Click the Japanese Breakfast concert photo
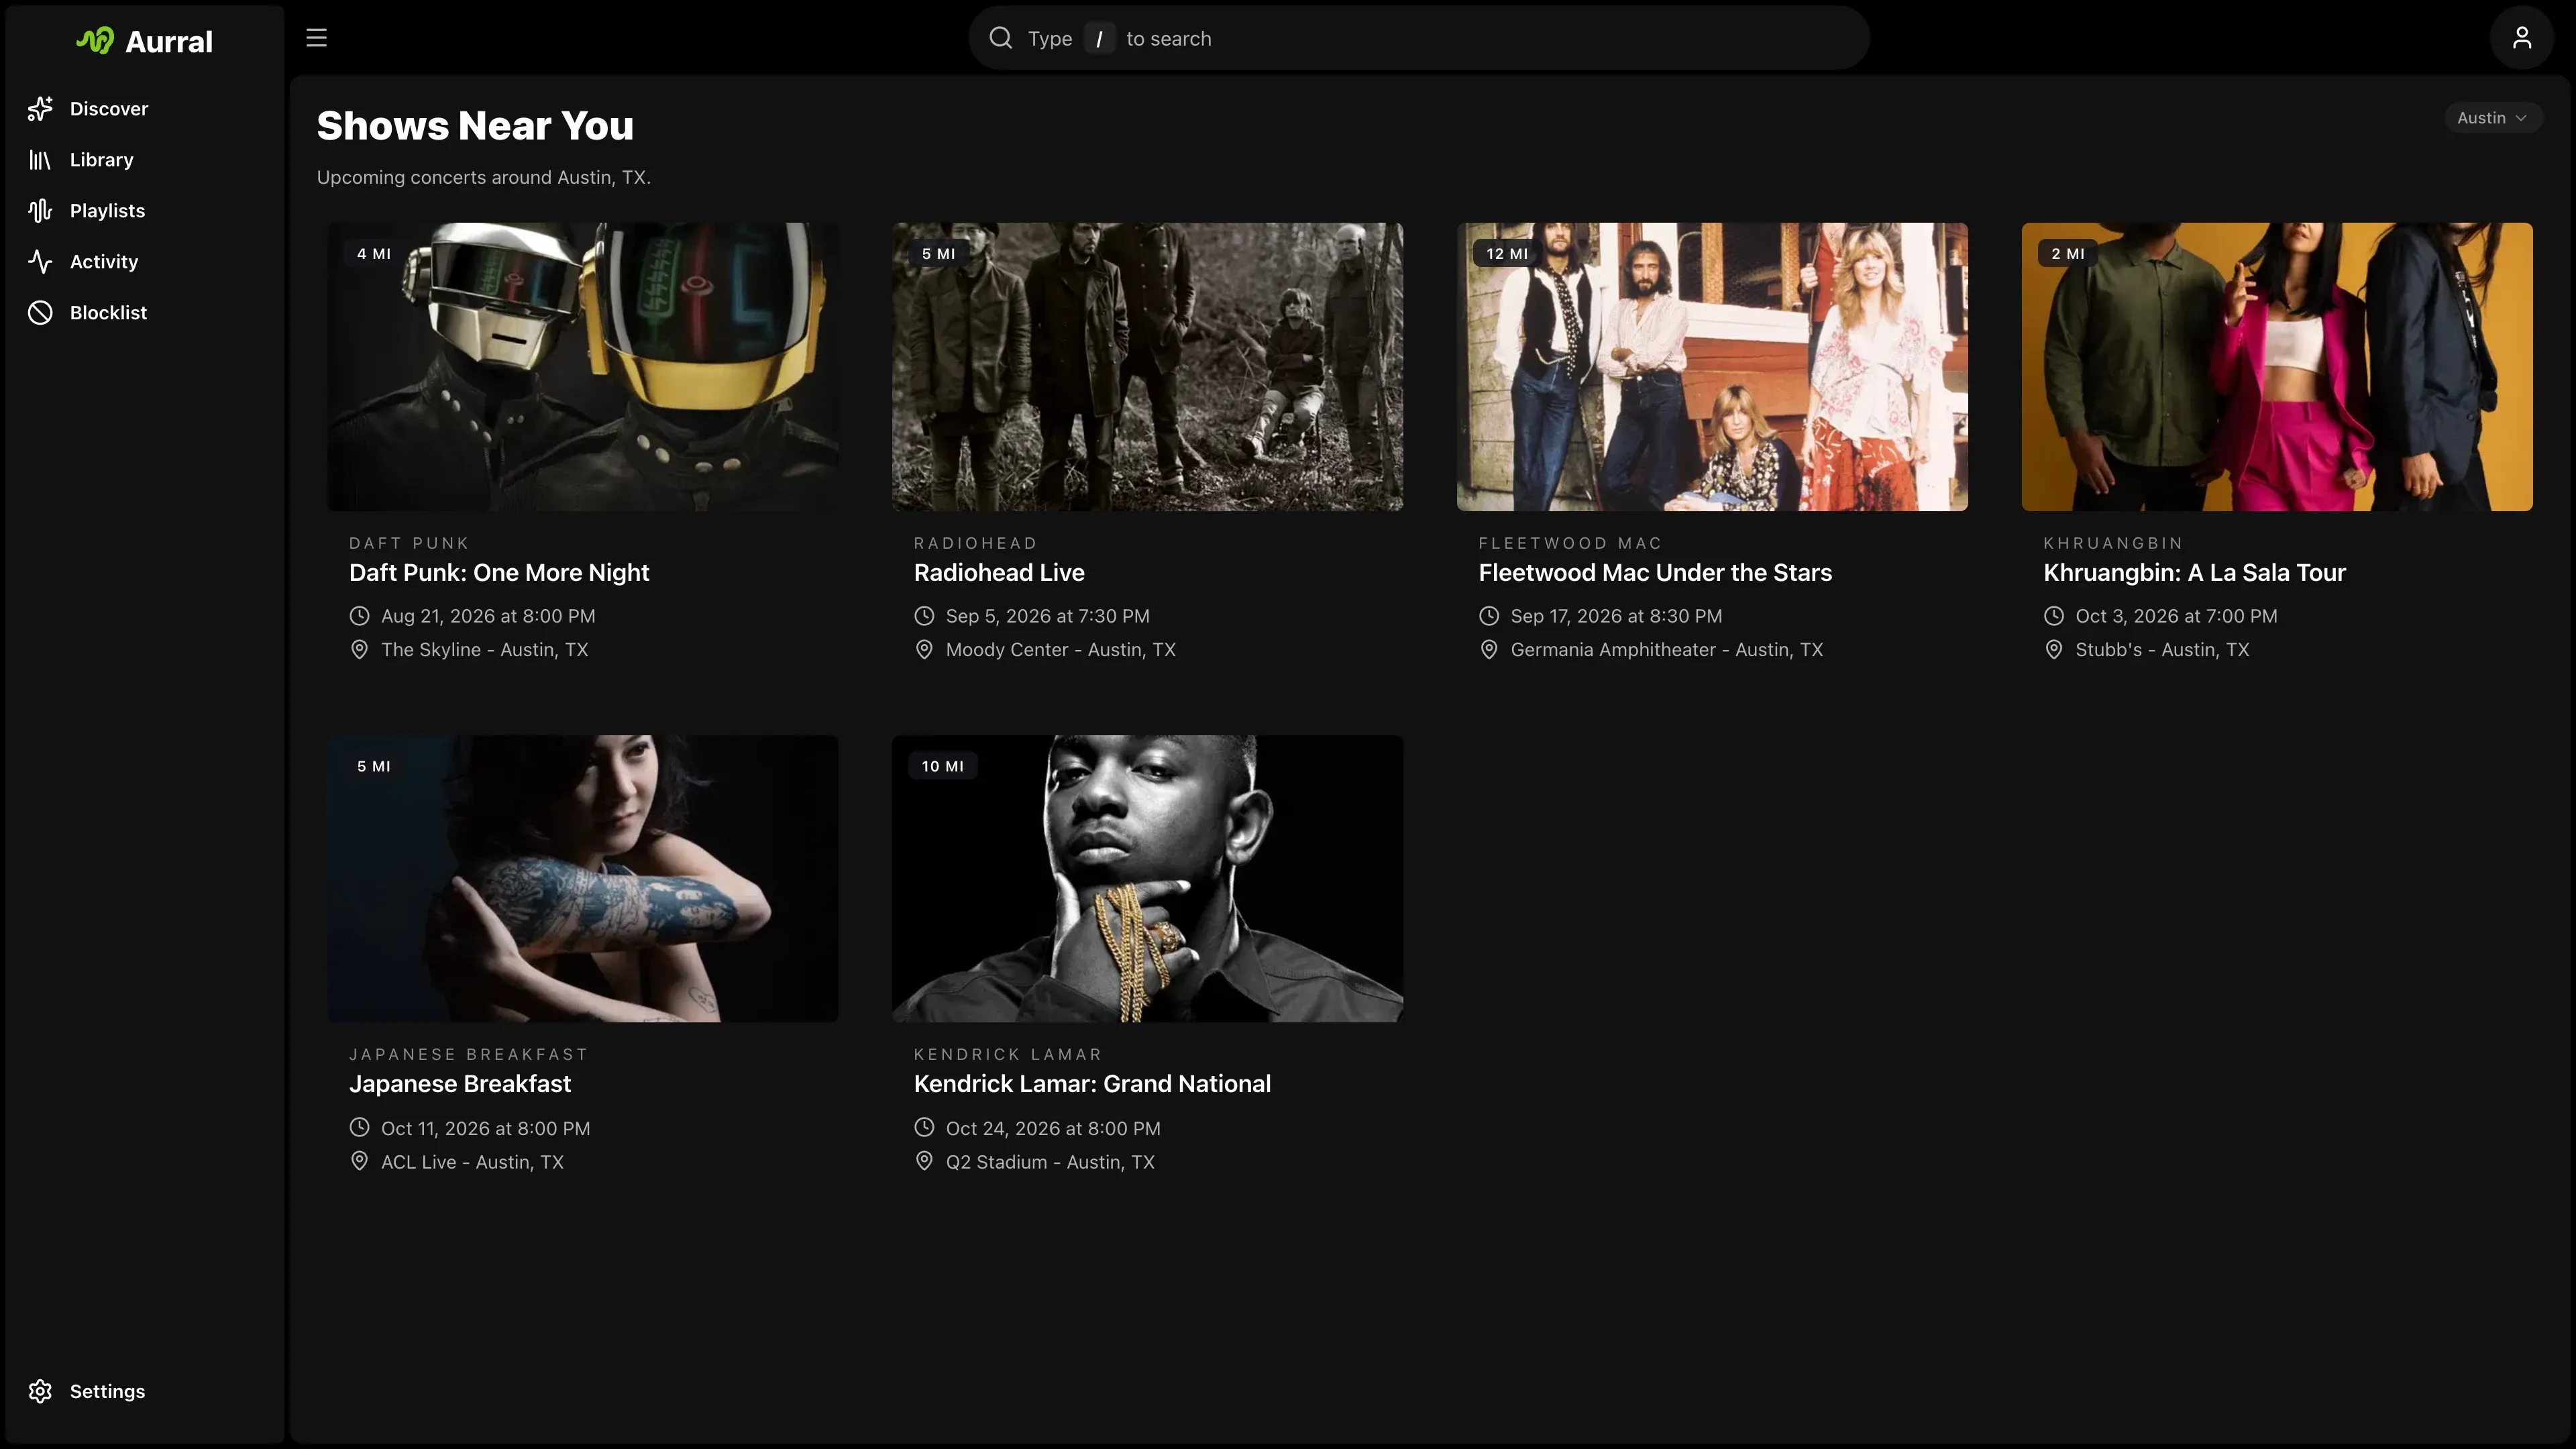The image size is (2576, 1449). click(583, 879)
